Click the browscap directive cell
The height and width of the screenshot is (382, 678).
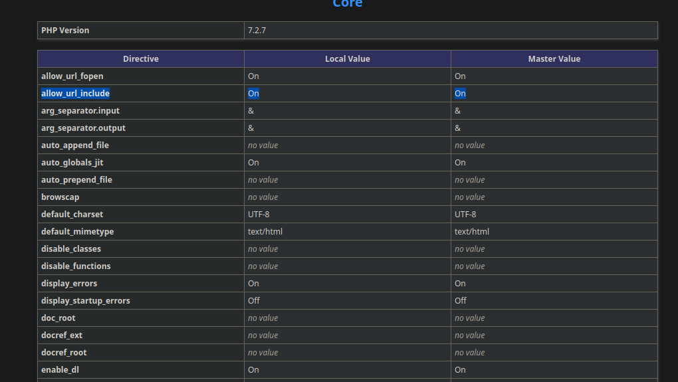(x=141, y=197)
